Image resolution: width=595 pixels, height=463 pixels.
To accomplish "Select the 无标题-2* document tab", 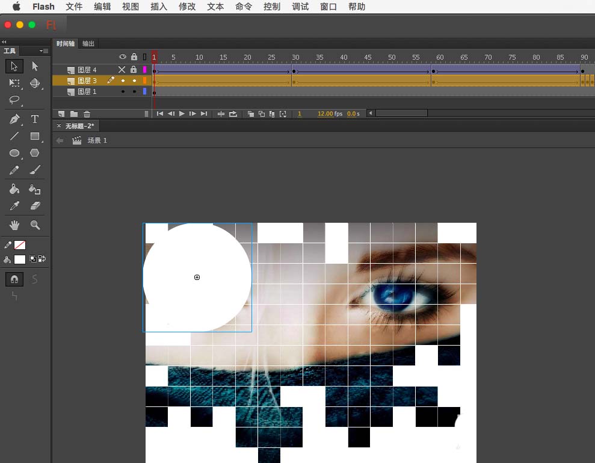I will [x=79, y=126].
